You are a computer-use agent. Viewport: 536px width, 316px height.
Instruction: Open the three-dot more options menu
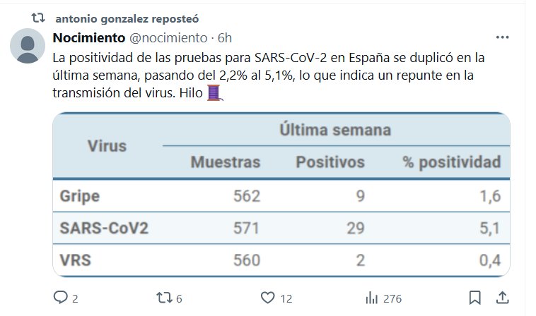coord(503,37)
